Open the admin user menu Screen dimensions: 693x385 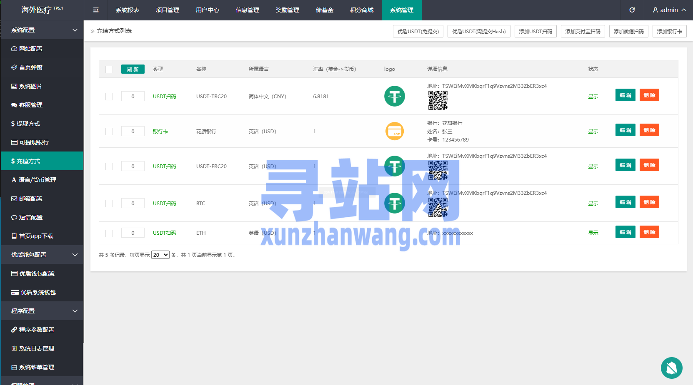(x=669, y=10)
